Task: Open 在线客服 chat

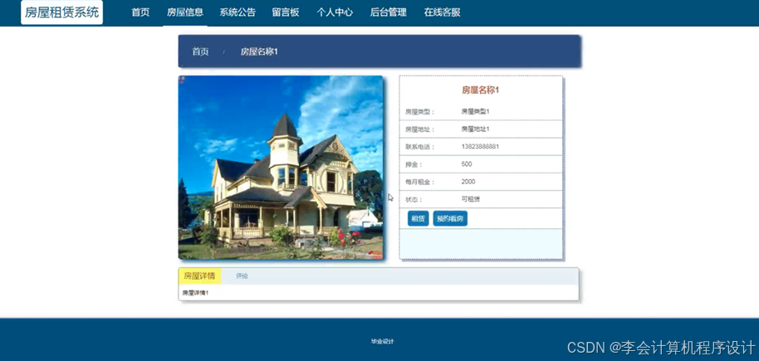Action: 442,12
